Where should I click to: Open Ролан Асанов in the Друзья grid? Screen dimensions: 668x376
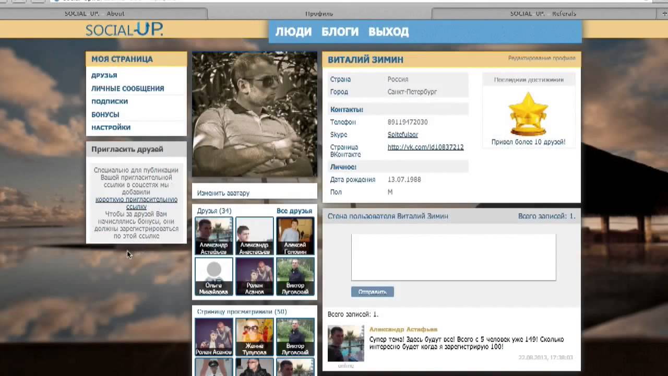coord(255,276)
